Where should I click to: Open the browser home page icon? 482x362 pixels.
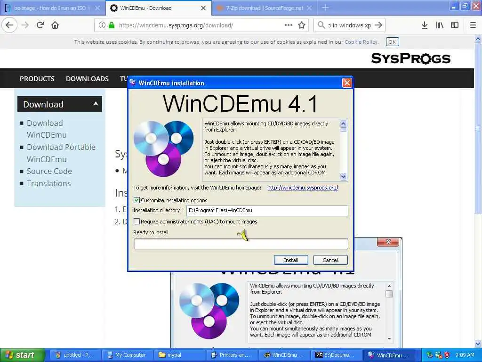click(55, 25)
